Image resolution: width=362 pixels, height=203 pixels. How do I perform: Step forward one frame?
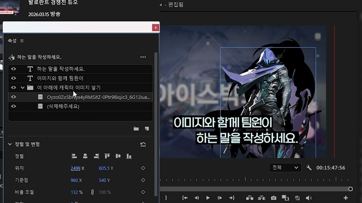[x=219, y=198]
